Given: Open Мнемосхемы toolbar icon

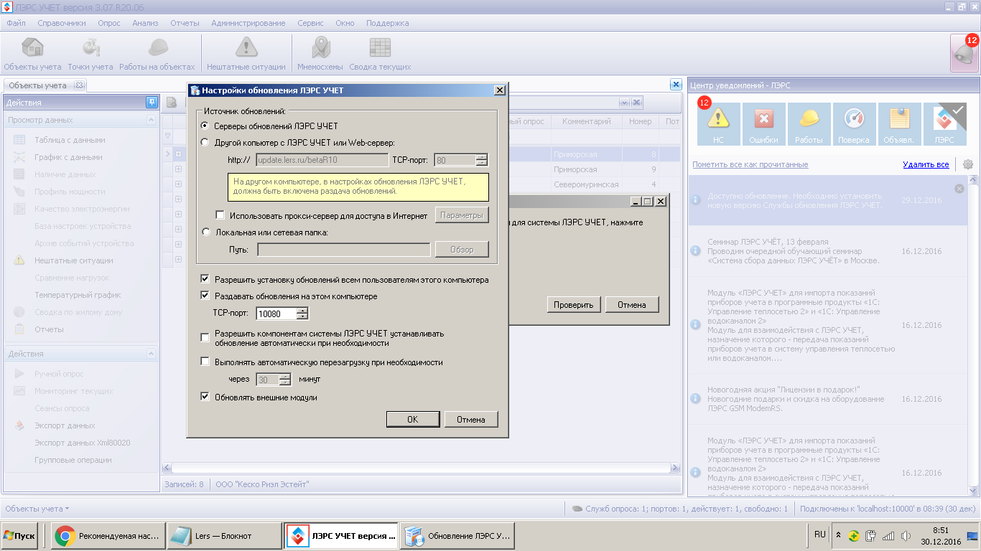Looking at the screenshot, I should tap(320, 54).
